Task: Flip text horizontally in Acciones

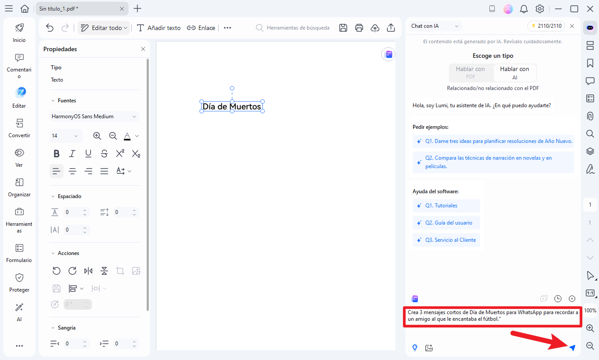Action: [x=88, y=271]
